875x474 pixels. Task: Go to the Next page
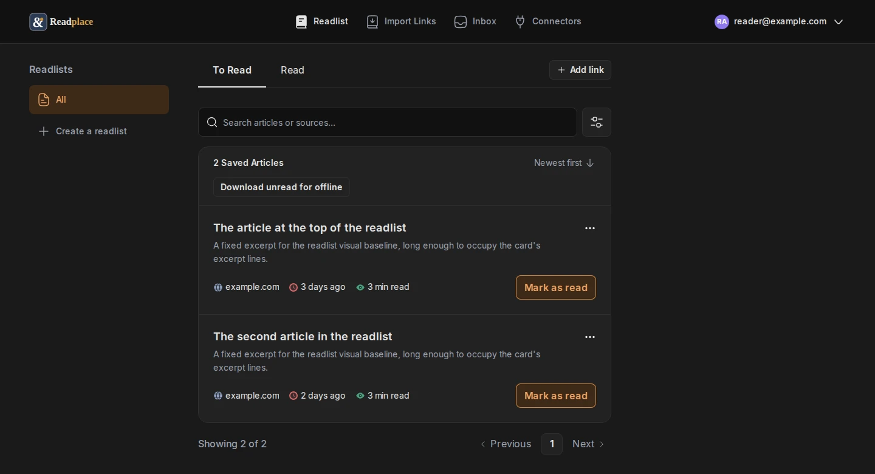[x=588, y=444]
